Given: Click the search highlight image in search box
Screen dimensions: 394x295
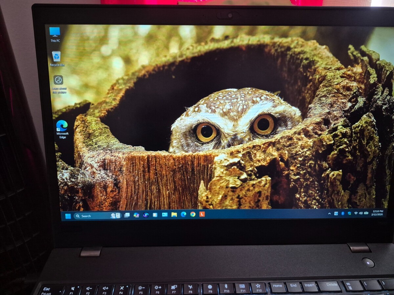Looking at the screenshot, I should coord(115,216).
